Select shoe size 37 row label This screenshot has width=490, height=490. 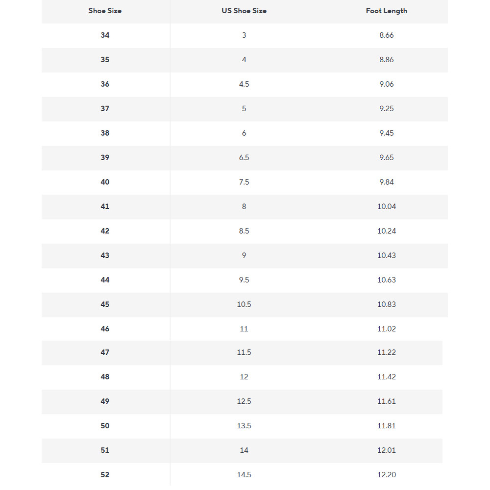[105, 109]
